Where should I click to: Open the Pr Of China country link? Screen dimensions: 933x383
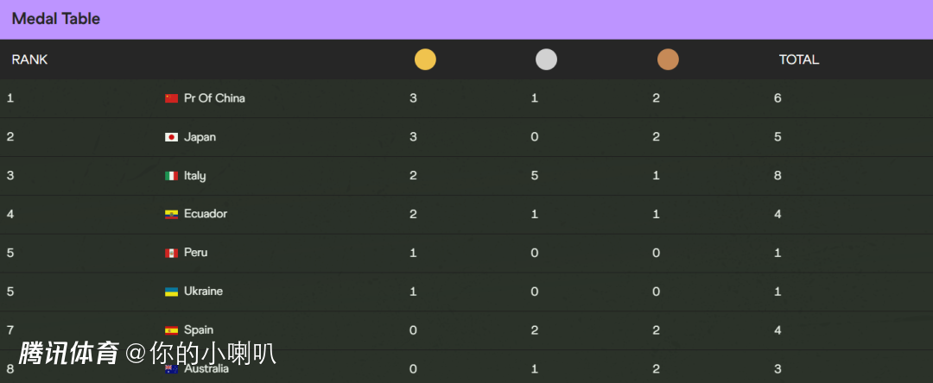tap(214, 98)
